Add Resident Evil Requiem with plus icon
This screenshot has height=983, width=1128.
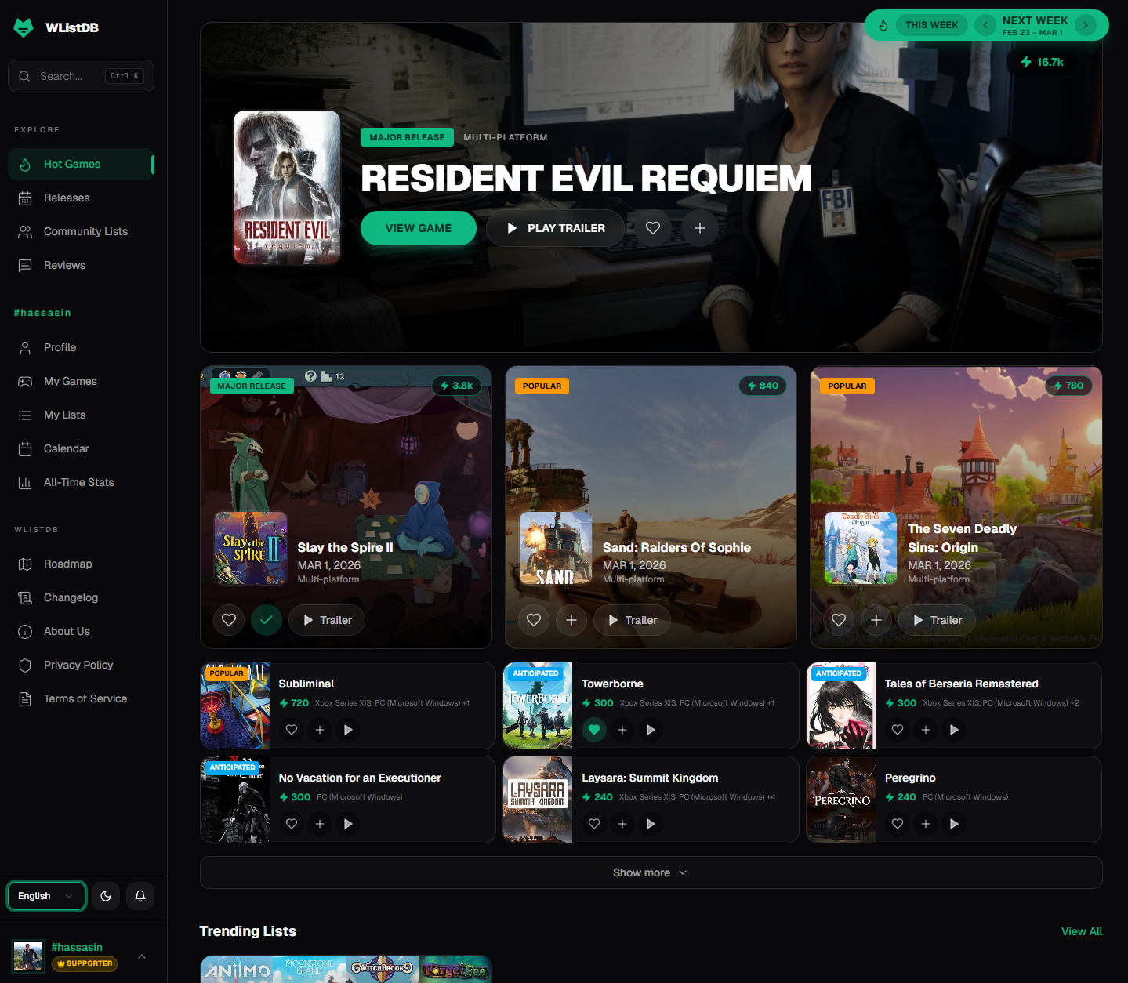coord(700,228)
